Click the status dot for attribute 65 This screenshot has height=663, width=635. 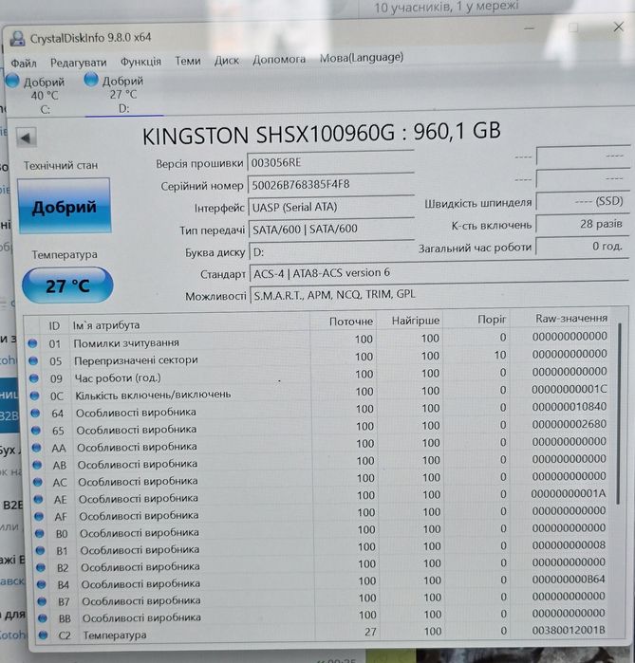point(36,431)
